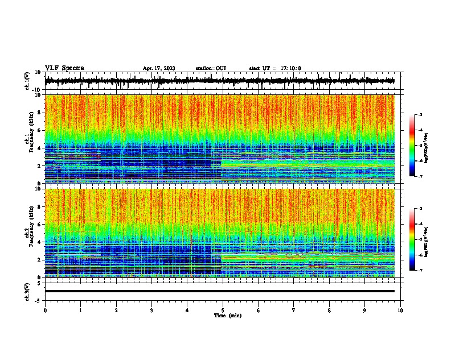Click the 'Time (min)' axis label
Screen dimensions: 451x348
tap(228, 316)
